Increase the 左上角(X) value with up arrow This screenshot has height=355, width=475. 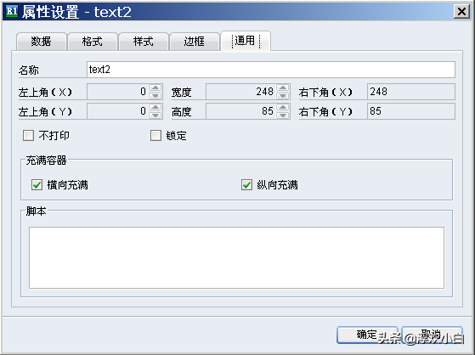point(156,87)
